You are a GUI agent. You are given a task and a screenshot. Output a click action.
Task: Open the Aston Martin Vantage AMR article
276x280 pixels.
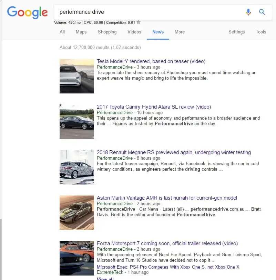tap(167, 198)
